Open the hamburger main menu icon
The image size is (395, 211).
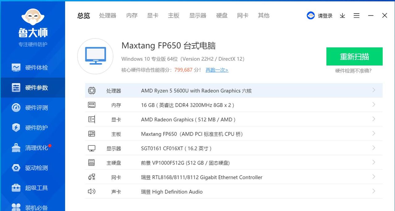[356, 16]
